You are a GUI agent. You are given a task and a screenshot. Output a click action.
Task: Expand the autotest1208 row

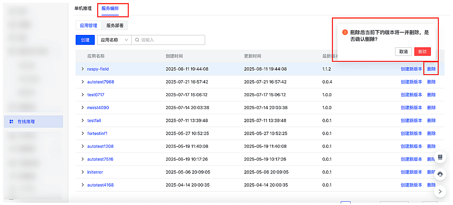coord(82,146)
